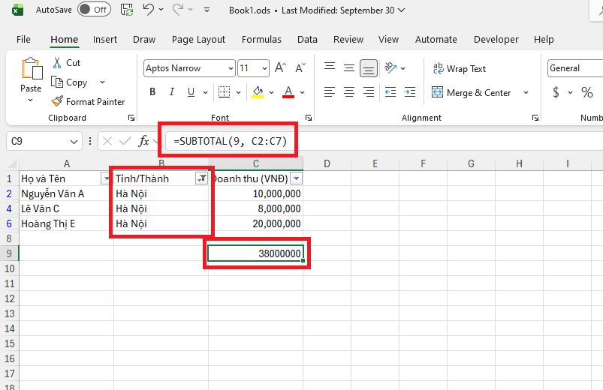Screen dimensions: 603x390
Task: Click Percent Style icon
Action: tap(586, 92)
